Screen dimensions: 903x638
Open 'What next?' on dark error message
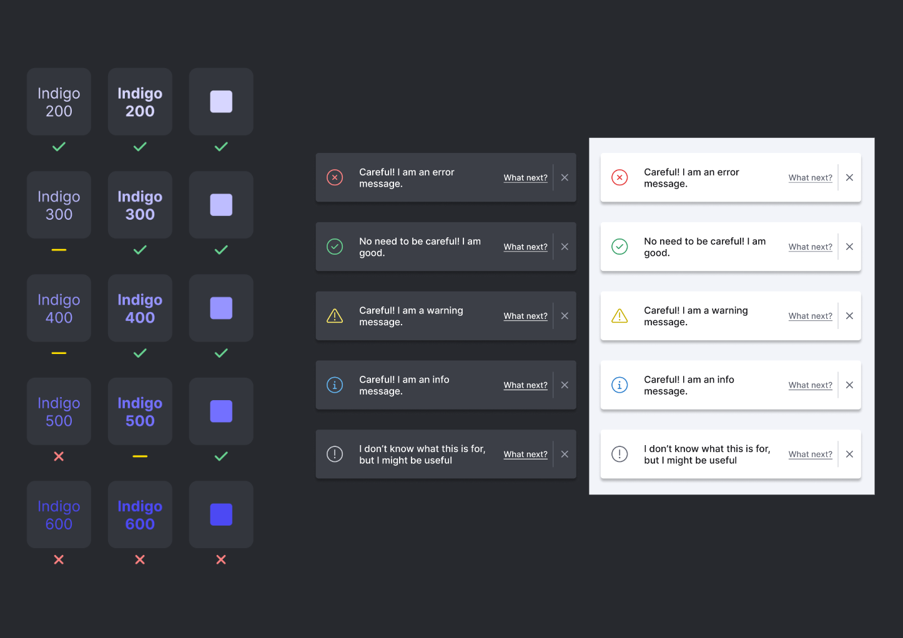click(526, 178)
